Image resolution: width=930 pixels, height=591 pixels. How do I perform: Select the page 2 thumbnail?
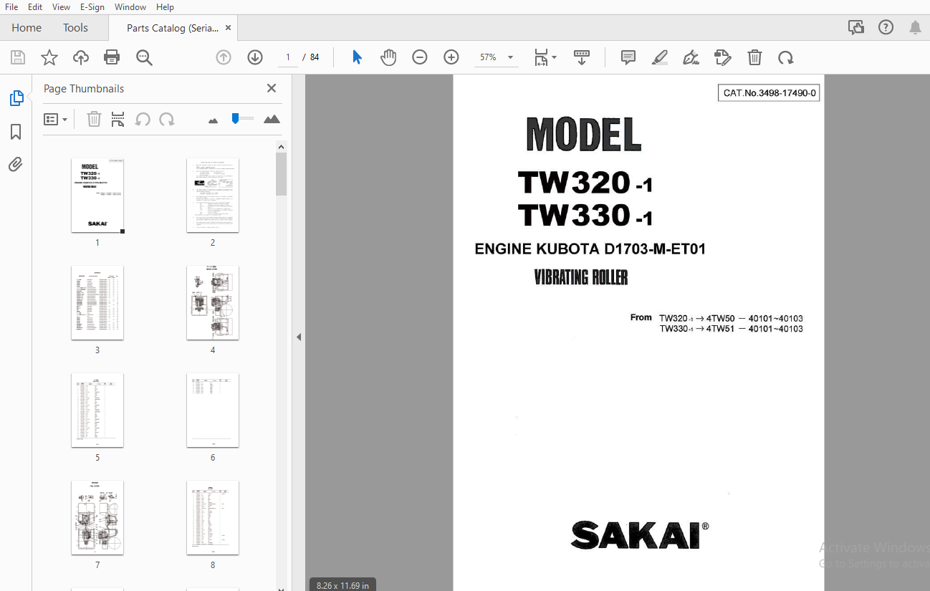(x=213, y=196)
